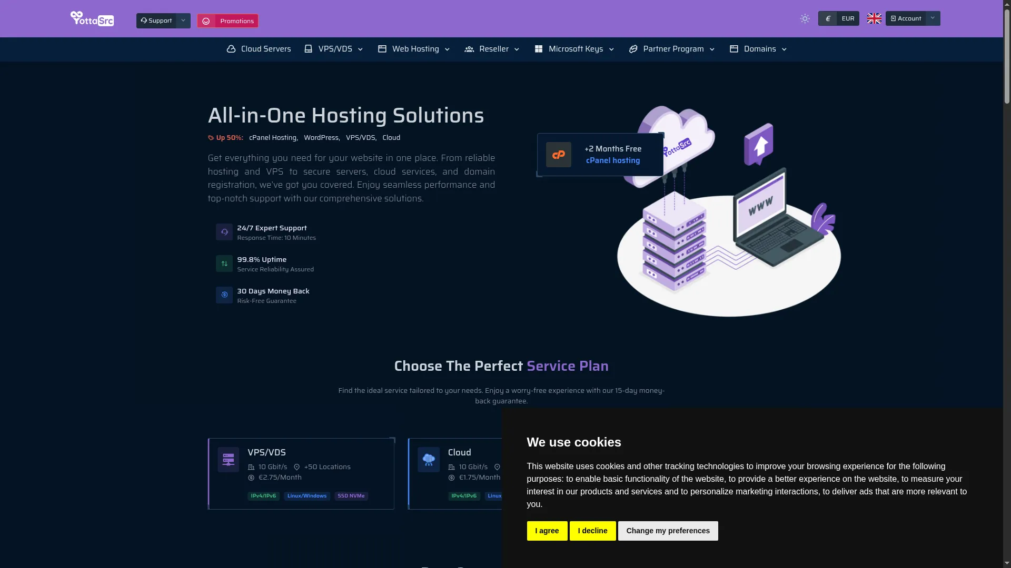Click the 'Risk-Free Guarantee' text
Screen dimensions: 1011x568
(x=267, y=301)
